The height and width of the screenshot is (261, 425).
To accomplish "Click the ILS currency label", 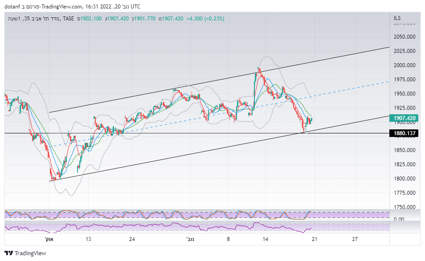I will pyautogui.click(x=397, y=18).
